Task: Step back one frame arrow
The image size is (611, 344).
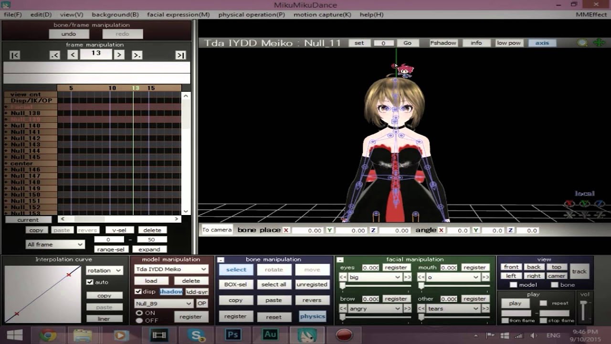Action: [73, 55]
